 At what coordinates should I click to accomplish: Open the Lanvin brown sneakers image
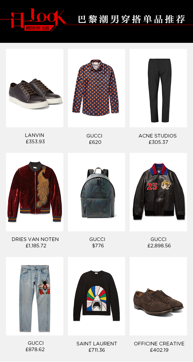(35, 88)
